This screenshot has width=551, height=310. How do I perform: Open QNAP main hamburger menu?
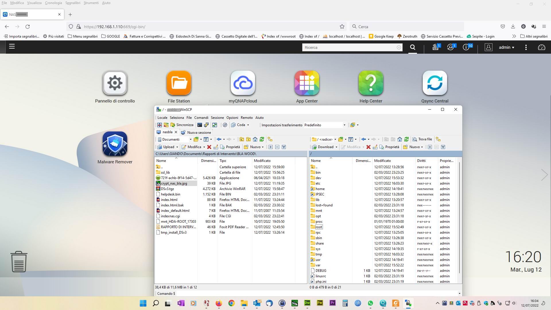(12, 46)
